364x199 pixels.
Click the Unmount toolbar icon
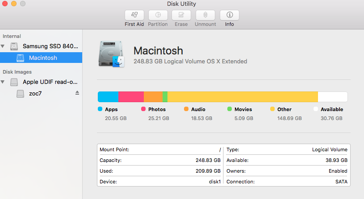(205, 15)
